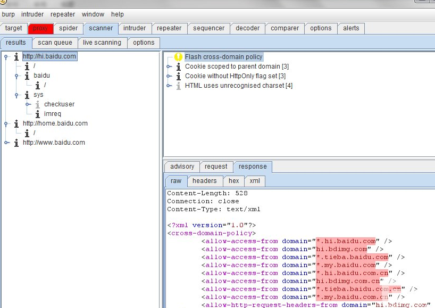
Task: Select HTML uses unrecognised charset [4]
Action: pyautogui.click(x=239, y=86)
